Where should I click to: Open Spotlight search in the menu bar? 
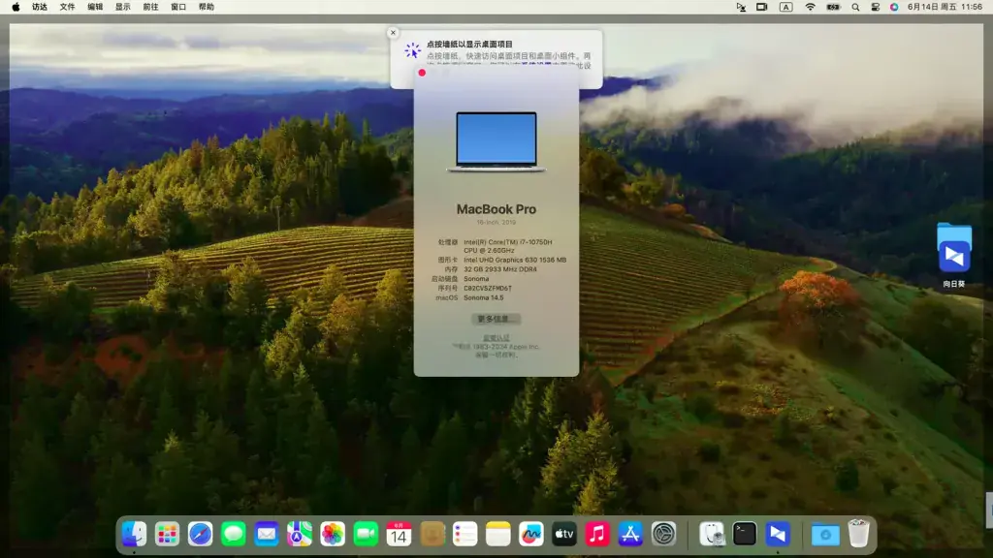[855, 7]
